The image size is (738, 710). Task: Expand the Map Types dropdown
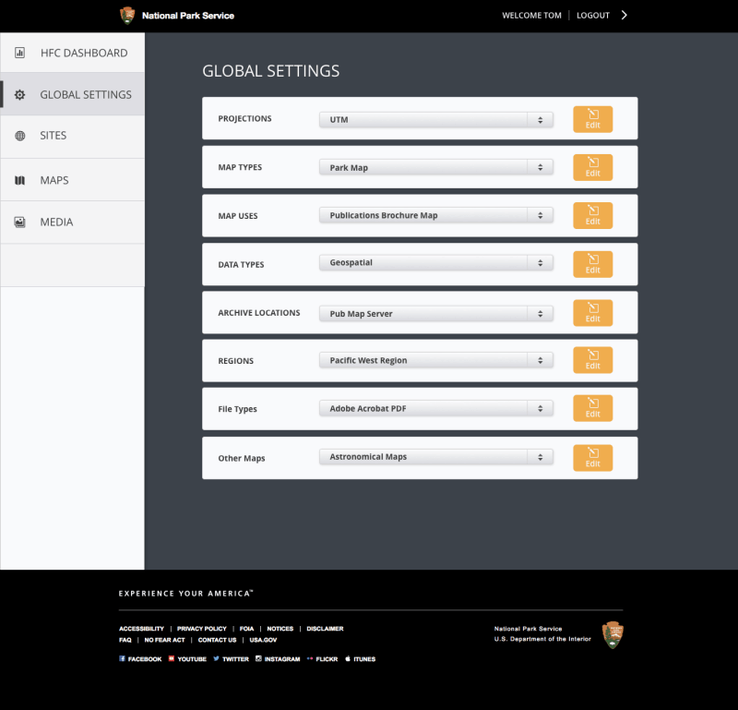pyautogui.click(x=435, y=168)
